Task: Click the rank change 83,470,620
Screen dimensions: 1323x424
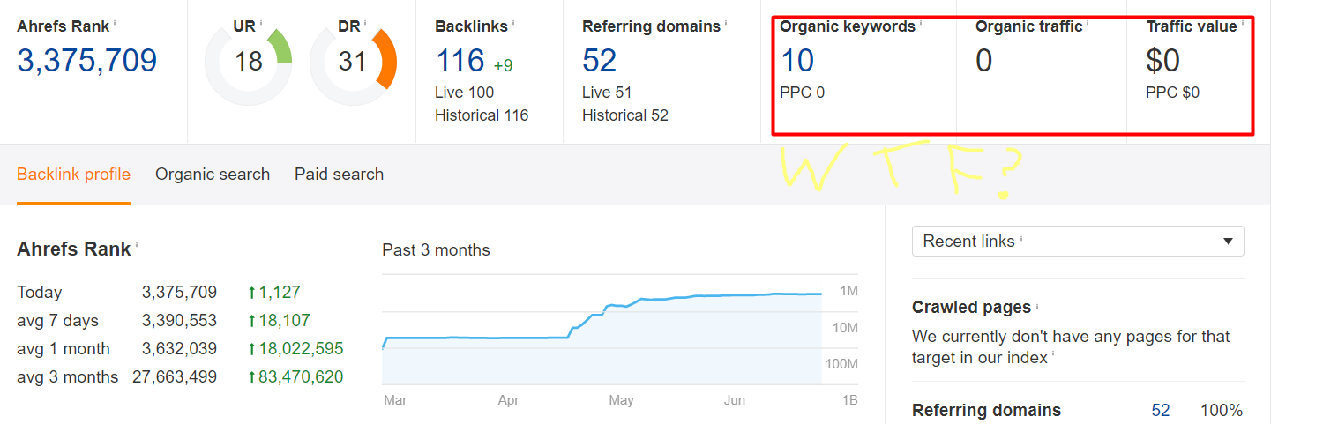Action: 295,377
